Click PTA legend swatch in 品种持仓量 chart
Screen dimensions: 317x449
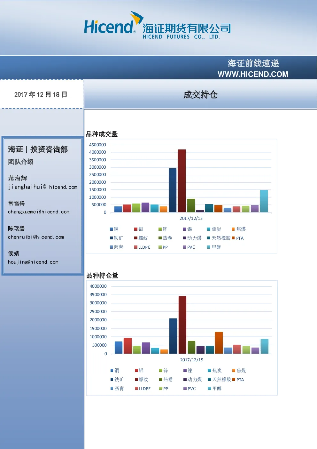point(234,380)
